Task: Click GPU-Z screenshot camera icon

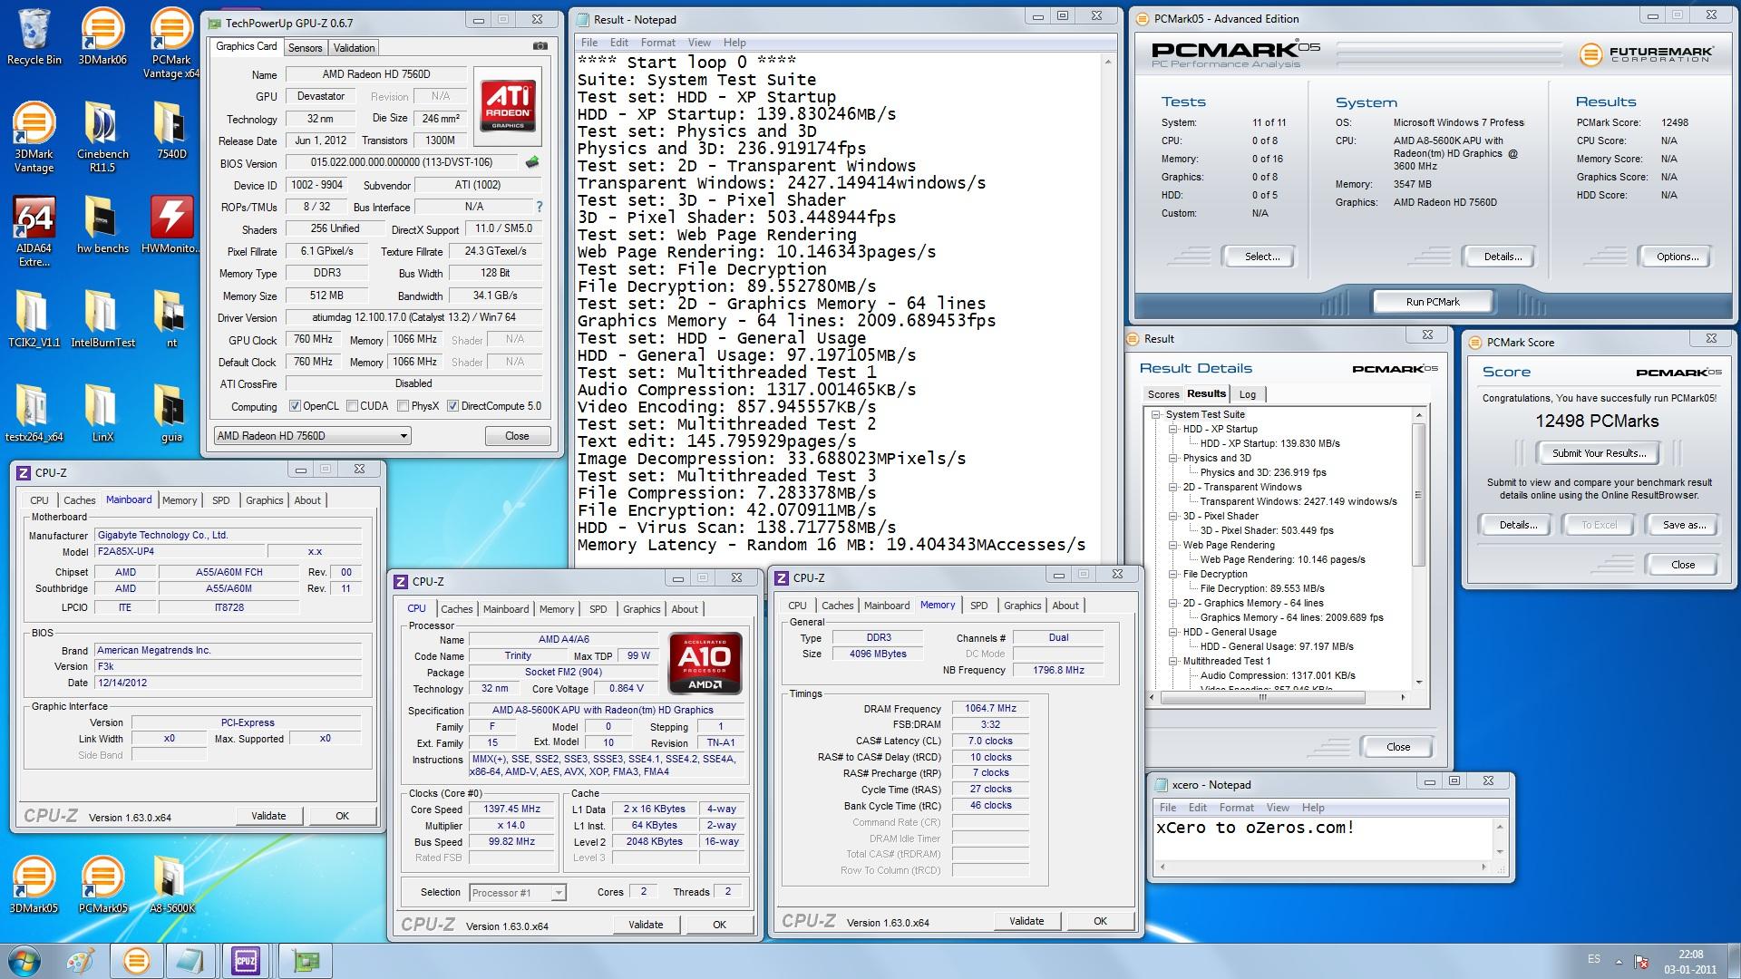Action: [x=540, y=46]
